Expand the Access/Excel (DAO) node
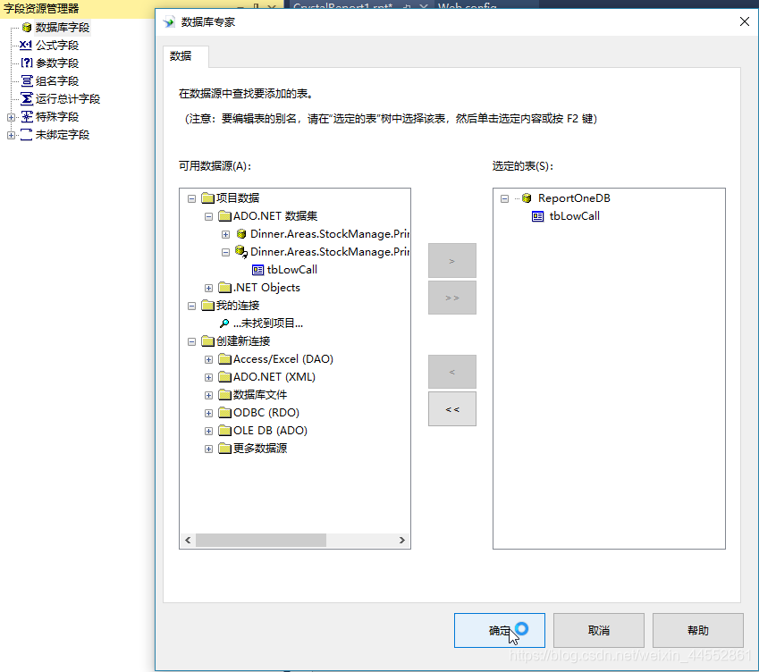759x672 pixels. [x=208, y=359]
